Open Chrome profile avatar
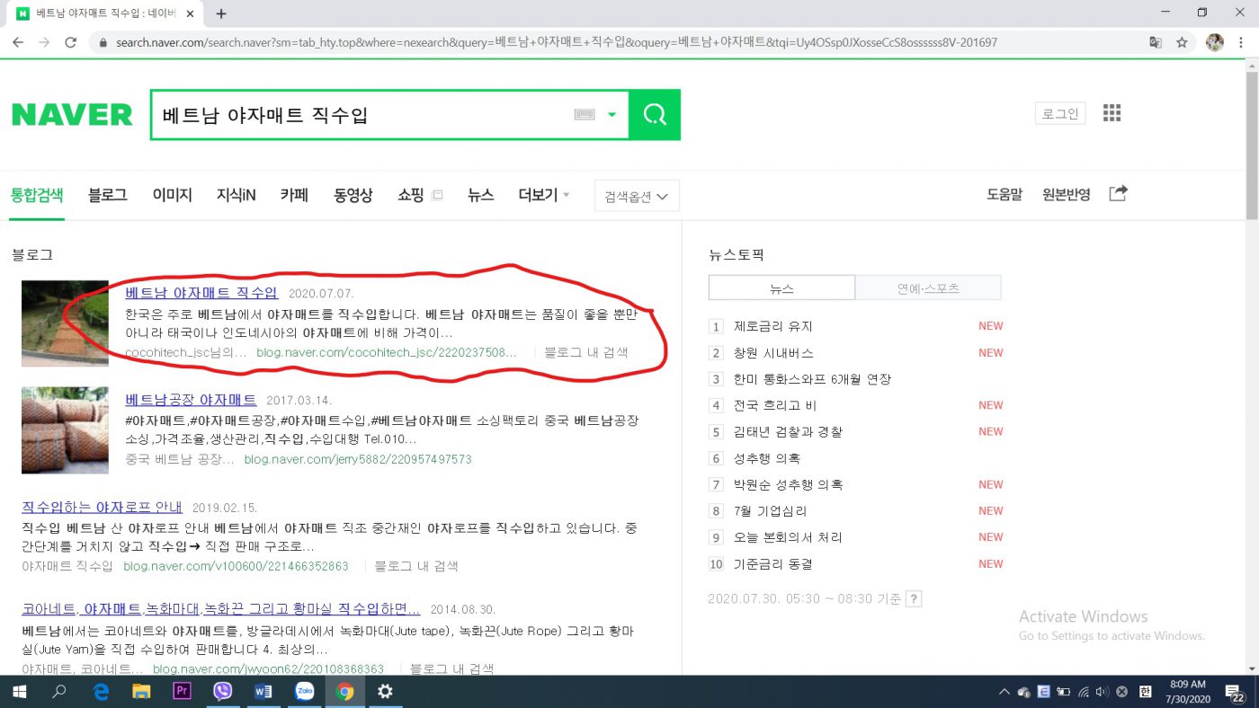Image resolution: width=1259 pixels, height=708 pixels. pyautogui.click(x=1214, y=42)
